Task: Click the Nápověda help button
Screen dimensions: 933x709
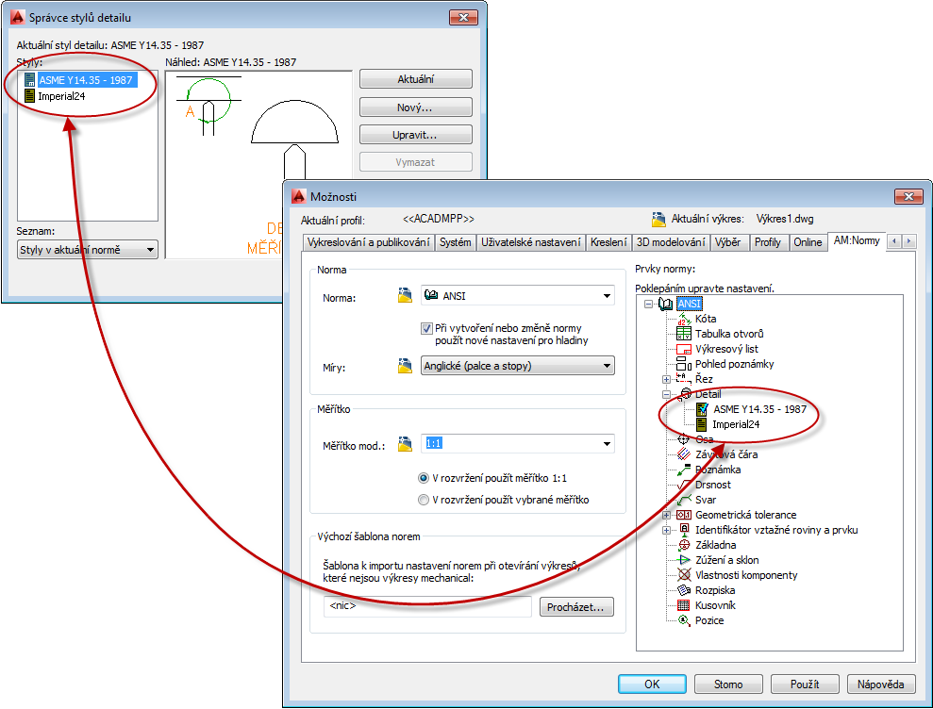Action: 880,684
